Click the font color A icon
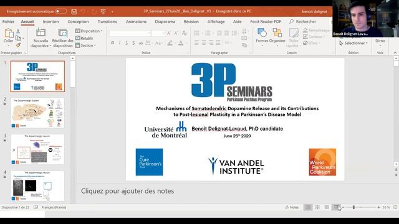The height and width of the screenshot is (224, 399). click(x=181, y=43)
